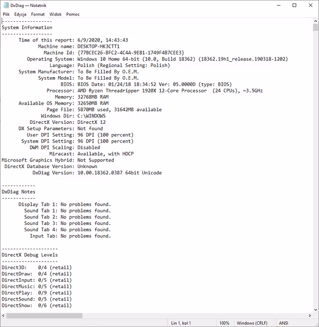Click the 'DirectX Debug Levels' heading
319x327 pixels.
[x=30, y=255]
